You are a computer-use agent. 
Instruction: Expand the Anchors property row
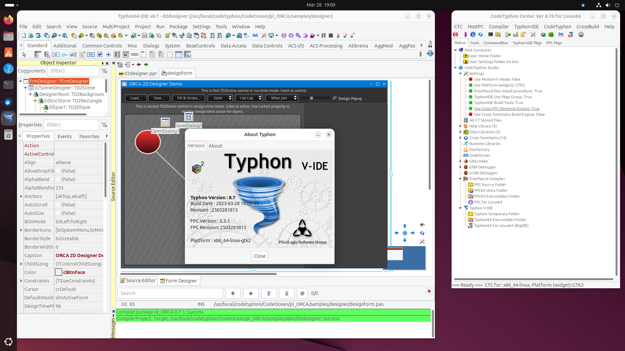click(x=21, y=196)
